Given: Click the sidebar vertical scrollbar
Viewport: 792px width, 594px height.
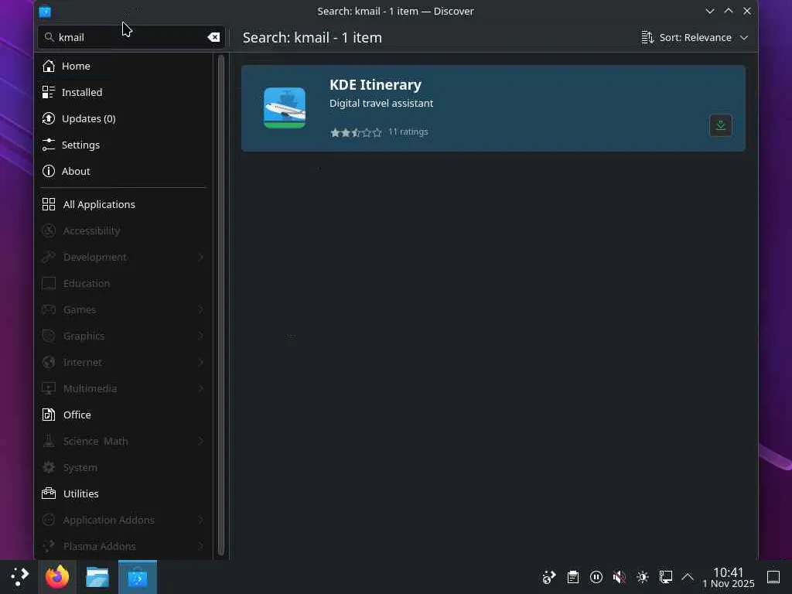Looking at the screenshot, I should [220, 306].
